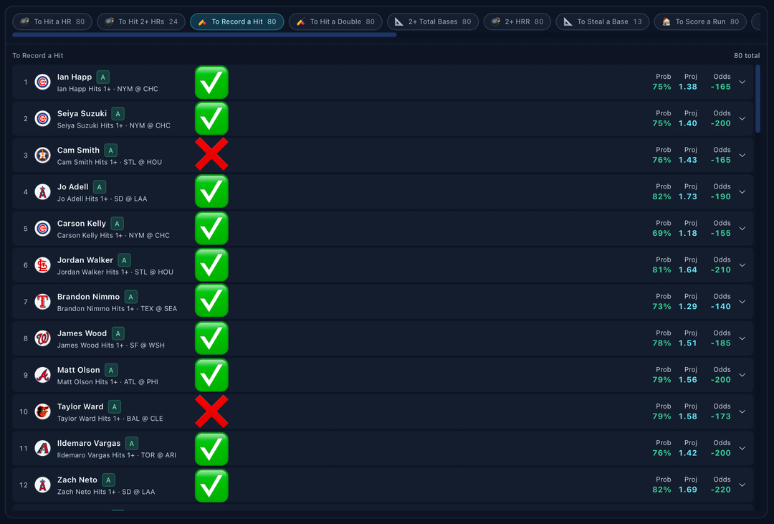Expand Zach Neto's row details chevron
This screenshot has width=774, height=524.
tap(742, 485)
